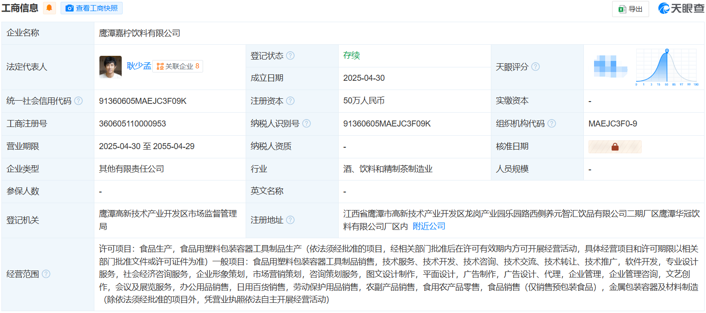Image resolution: width=706 pixels, height=313 pixels.
Task: Click help icon beside 纳税人识别号
Action: (306, 124)
